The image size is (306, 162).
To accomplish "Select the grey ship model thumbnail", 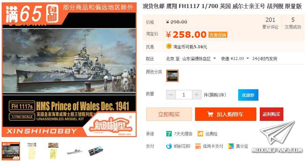I will pyautogui.click(x=75, y=151).
